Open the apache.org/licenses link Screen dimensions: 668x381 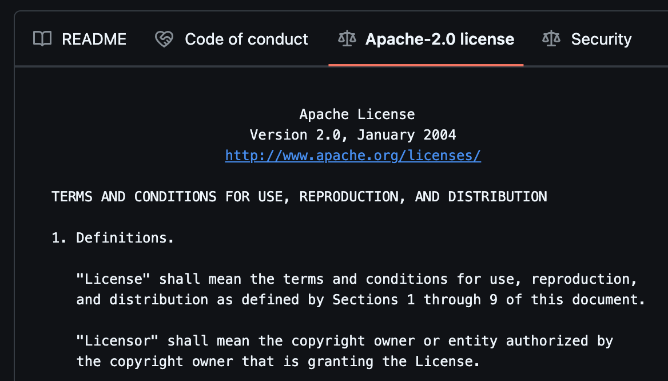click(x=353, y=156)
